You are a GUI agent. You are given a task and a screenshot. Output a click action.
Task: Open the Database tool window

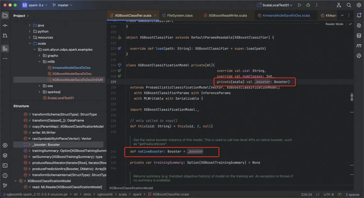coord(359,36)
